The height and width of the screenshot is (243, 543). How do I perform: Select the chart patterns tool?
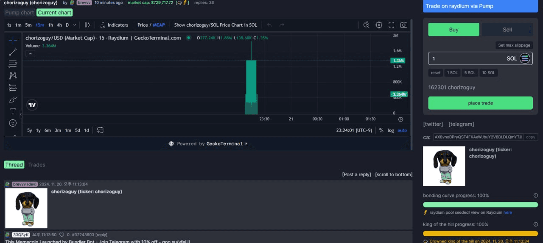[x=13, y=76]
